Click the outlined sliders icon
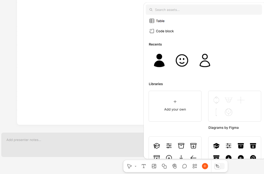Viewport: 264px width, 174px height. click(169, 146)
